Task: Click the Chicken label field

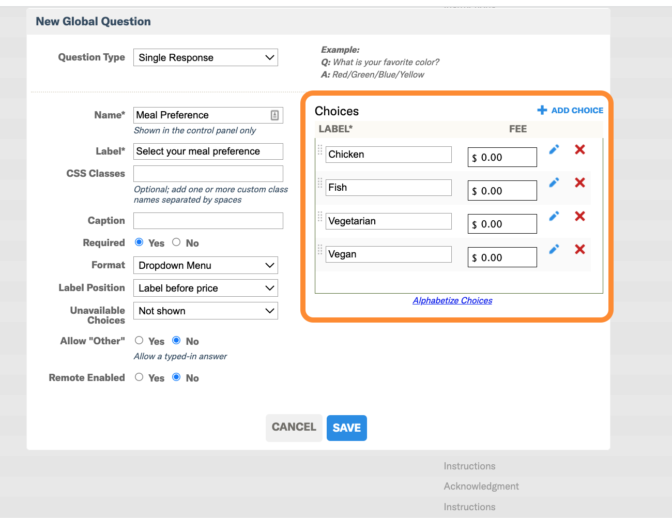Action: point(389,155)
